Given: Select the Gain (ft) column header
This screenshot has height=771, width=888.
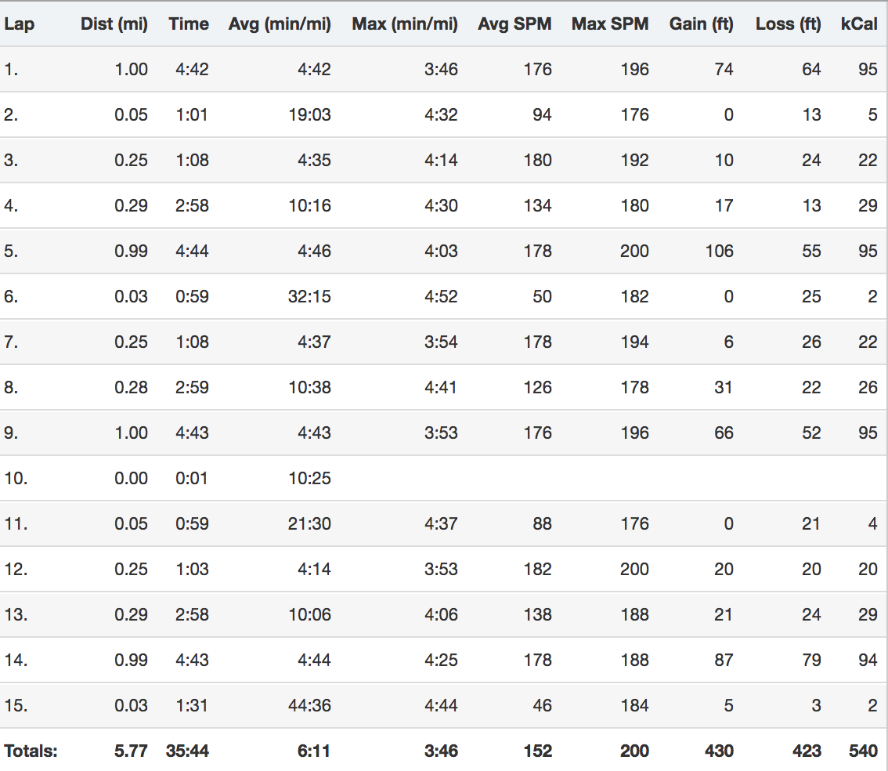Looking at the screenshot, I should pyautogui.click(x=702, y=24).
